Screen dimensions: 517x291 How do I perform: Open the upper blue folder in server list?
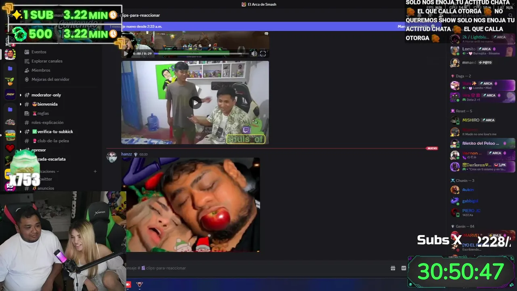pos(10,69)
